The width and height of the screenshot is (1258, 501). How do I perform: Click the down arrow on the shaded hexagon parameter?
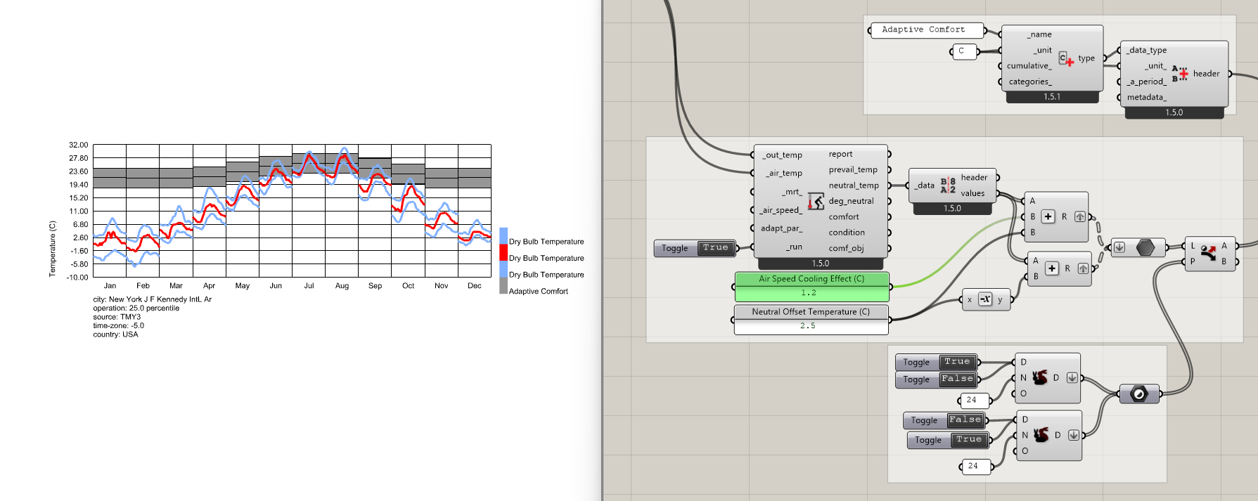(x=1119, y=247)
